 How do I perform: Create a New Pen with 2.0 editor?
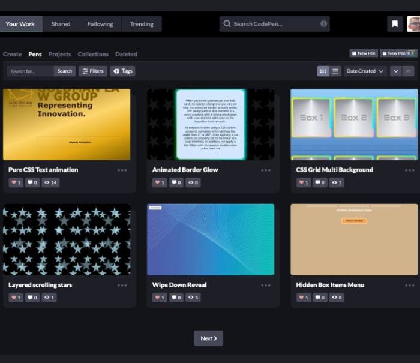398,53
